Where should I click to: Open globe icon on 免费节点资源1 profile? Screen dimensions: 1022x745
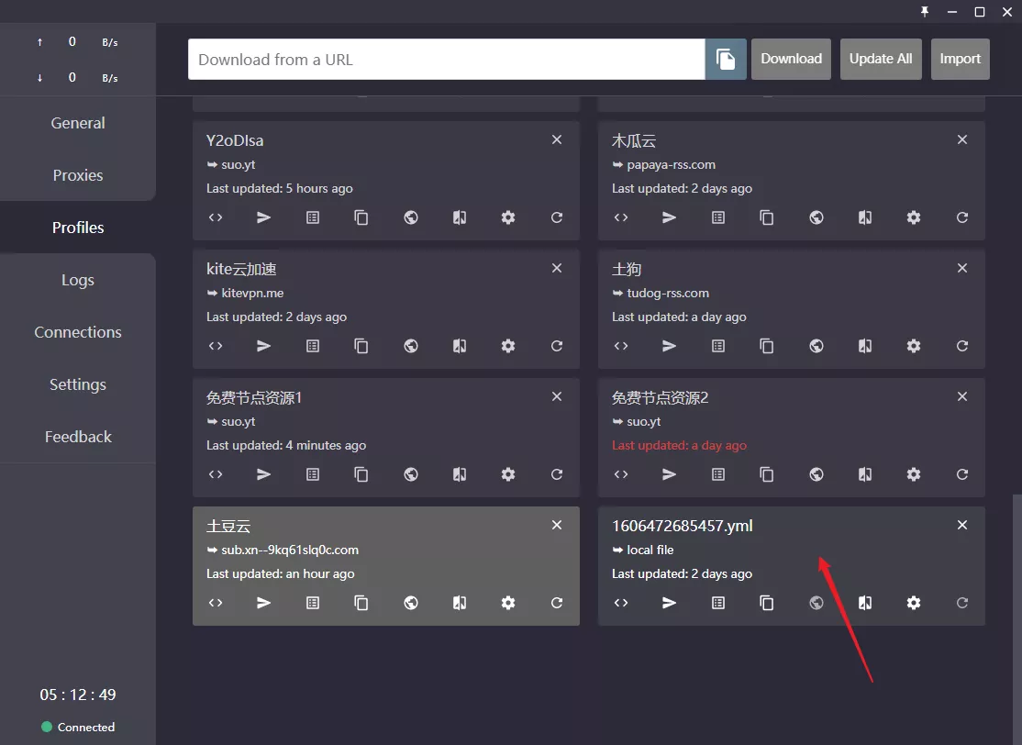point(411,474)
